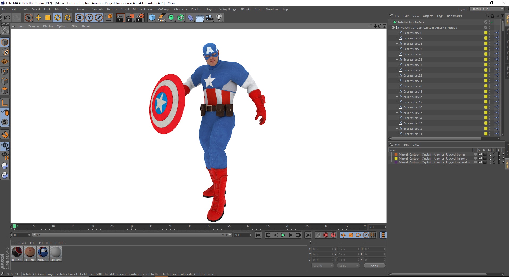Open the material manager Texture menu
Image resolution: width=509 pixels, height=277 pixels.
60,243
